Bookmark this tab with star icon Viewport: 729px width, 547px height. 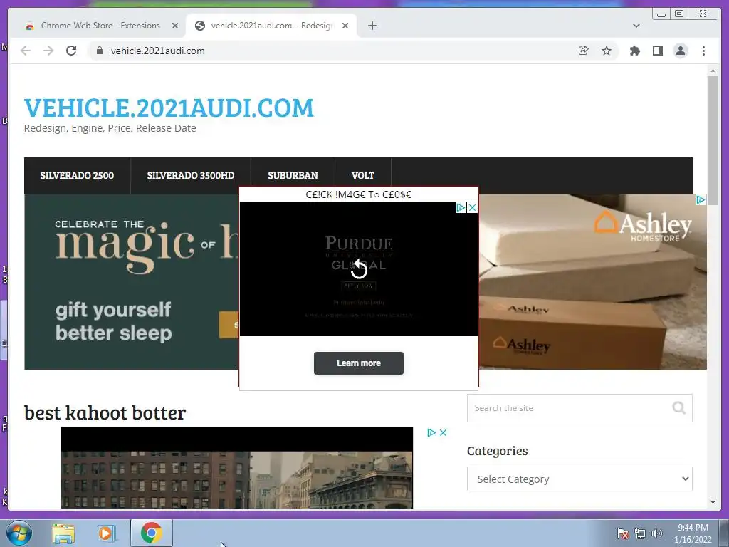(607, 51)
